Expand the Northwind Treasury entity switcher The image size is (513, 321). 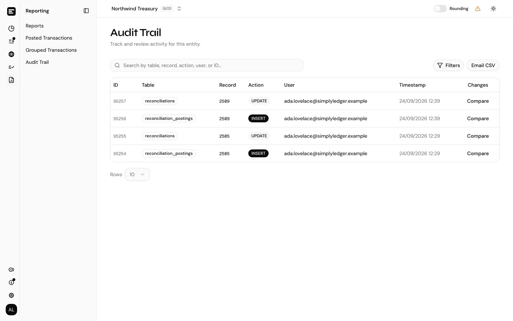coord(146,9)
